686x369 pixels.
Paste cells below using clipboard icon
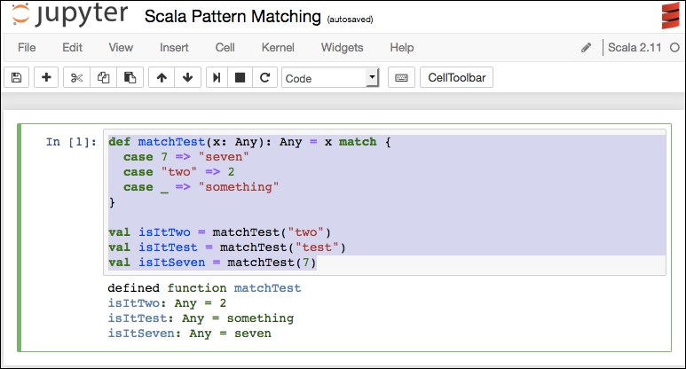(130, 77)
